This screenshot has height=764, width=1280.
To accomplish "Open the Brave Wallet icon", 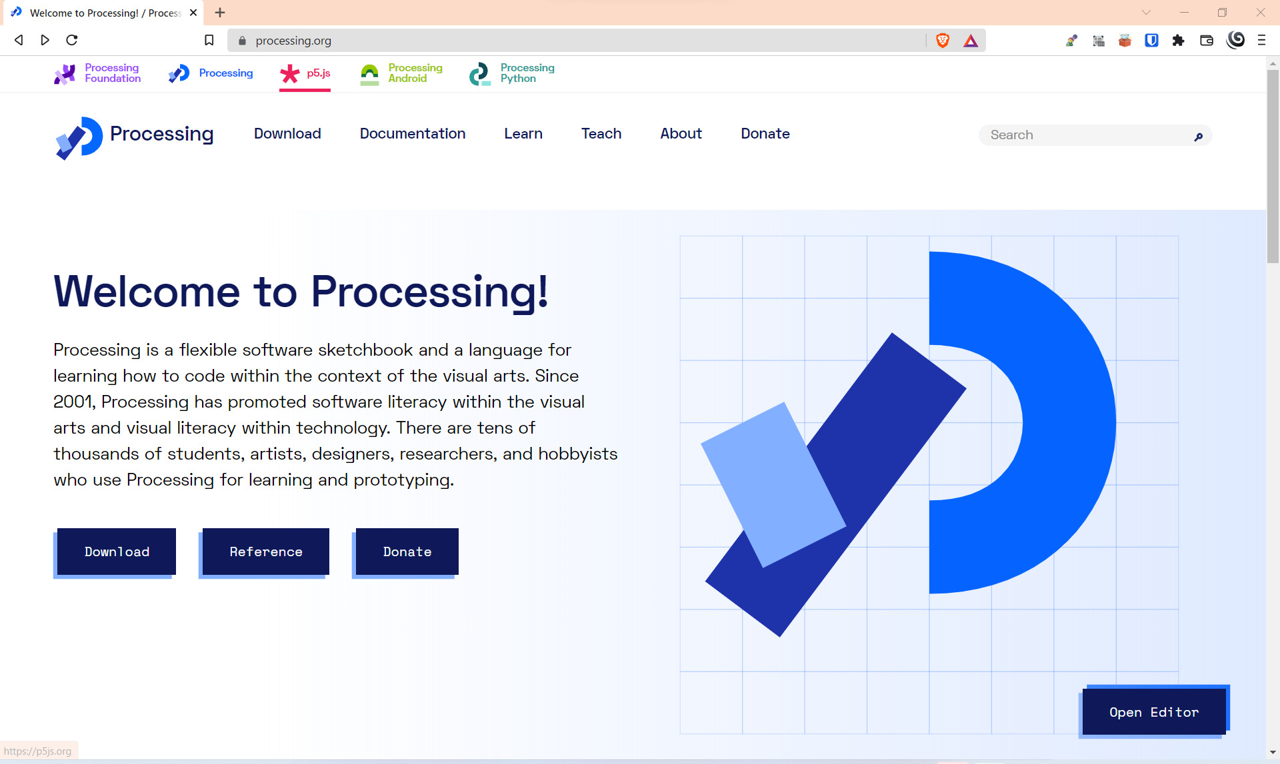I will (x=1206, y=41).
